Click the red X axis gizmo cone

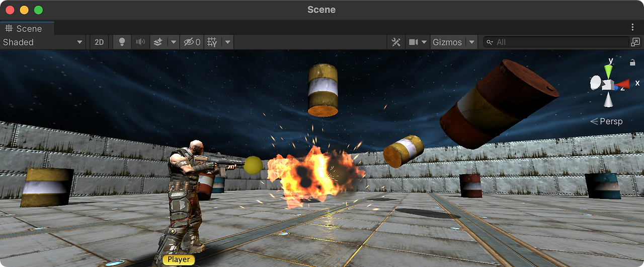point(623,84)
